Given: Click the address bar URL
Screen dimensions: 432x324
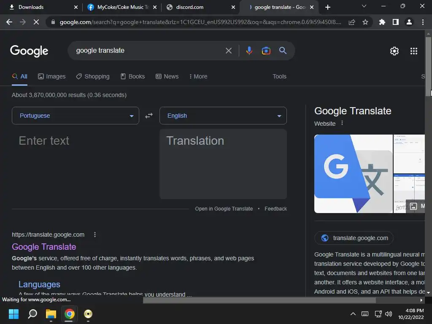Looking at the screenshot, I should point(200,22).
